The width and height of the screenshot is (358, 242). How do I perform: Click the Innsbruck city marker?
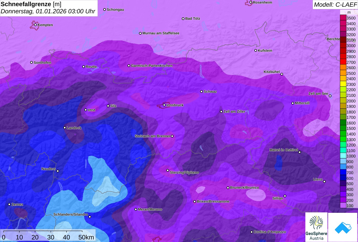coord(164,105)
